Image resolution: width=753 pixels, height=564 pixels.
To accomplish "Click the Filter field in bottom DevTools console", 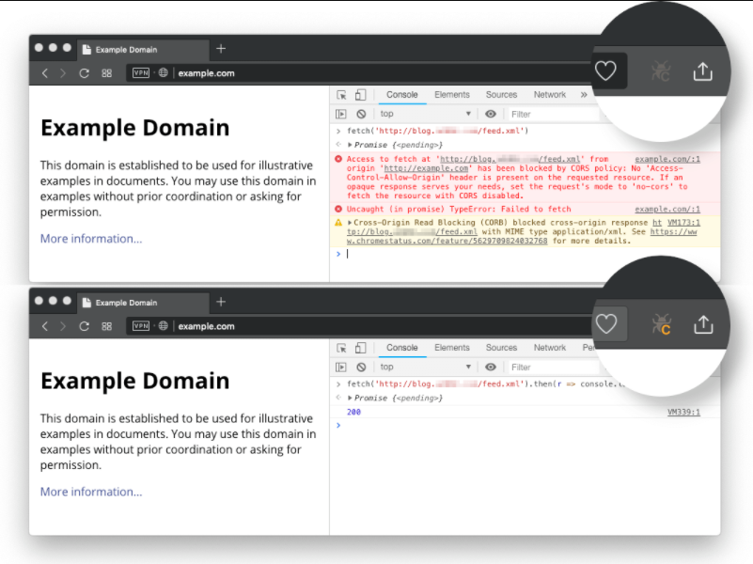I will point(545,367).
